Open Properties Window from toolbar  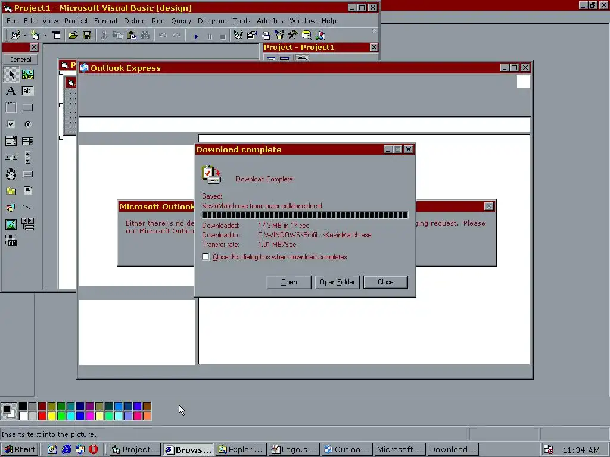coord(252,35)
